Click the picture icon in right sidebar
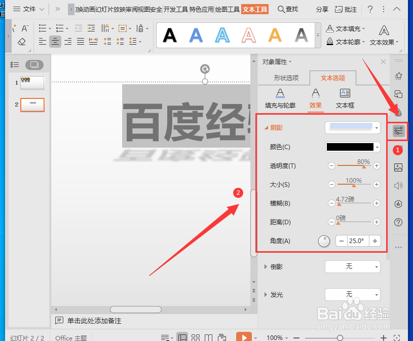Image resolution: width=413 pixels, height=341 pixels. coord(398,167)
